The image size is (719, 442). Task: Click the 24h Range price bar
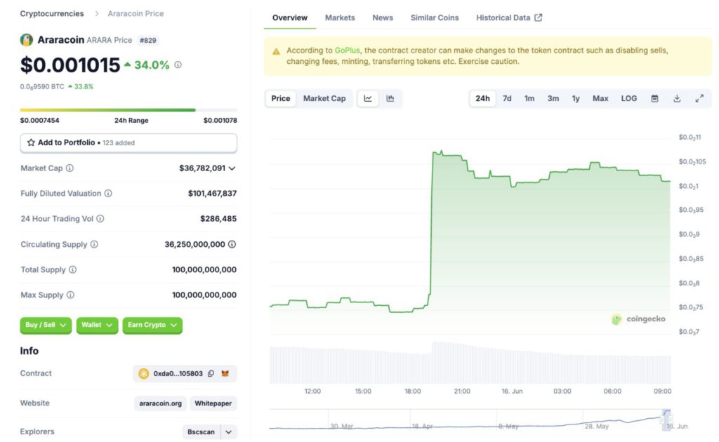tap(128, 110)
